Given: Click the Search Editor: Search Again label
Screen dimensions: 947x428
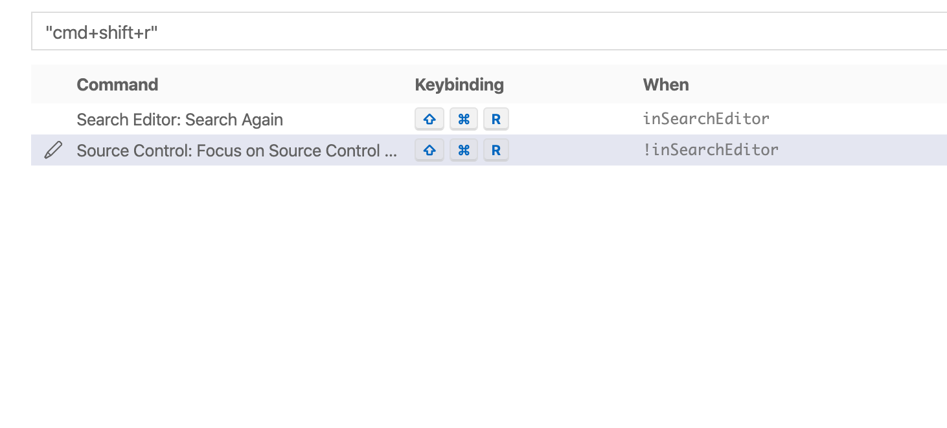Looking at the screenshot, I should click(x=179, y=119).
